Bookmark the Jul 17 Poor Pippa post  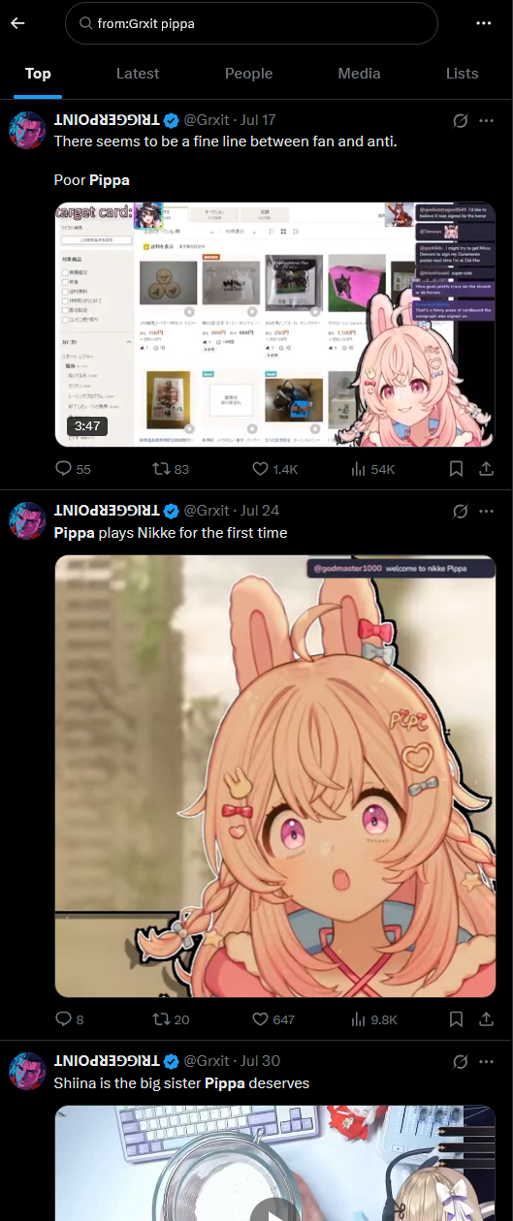(456, 469)
